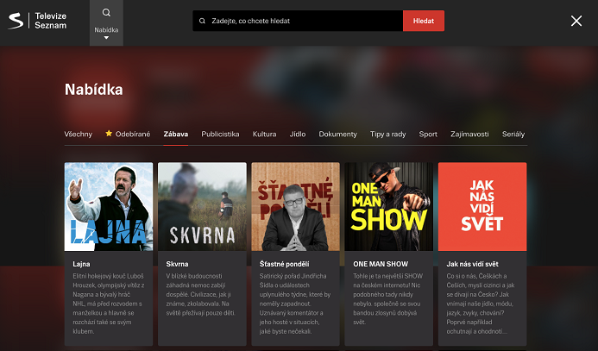
Task: Click the search field magnifier icon
Action: click(202, 21)
